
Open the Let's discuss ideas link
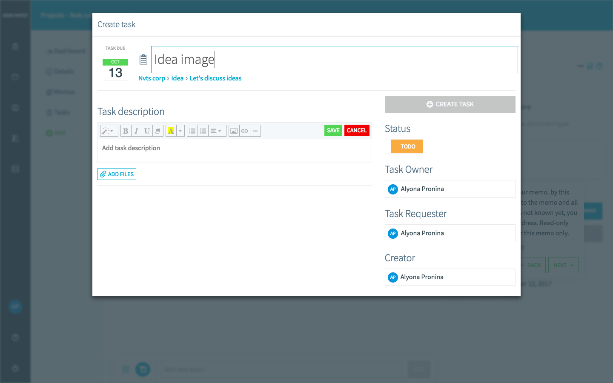tap(215, 78)
